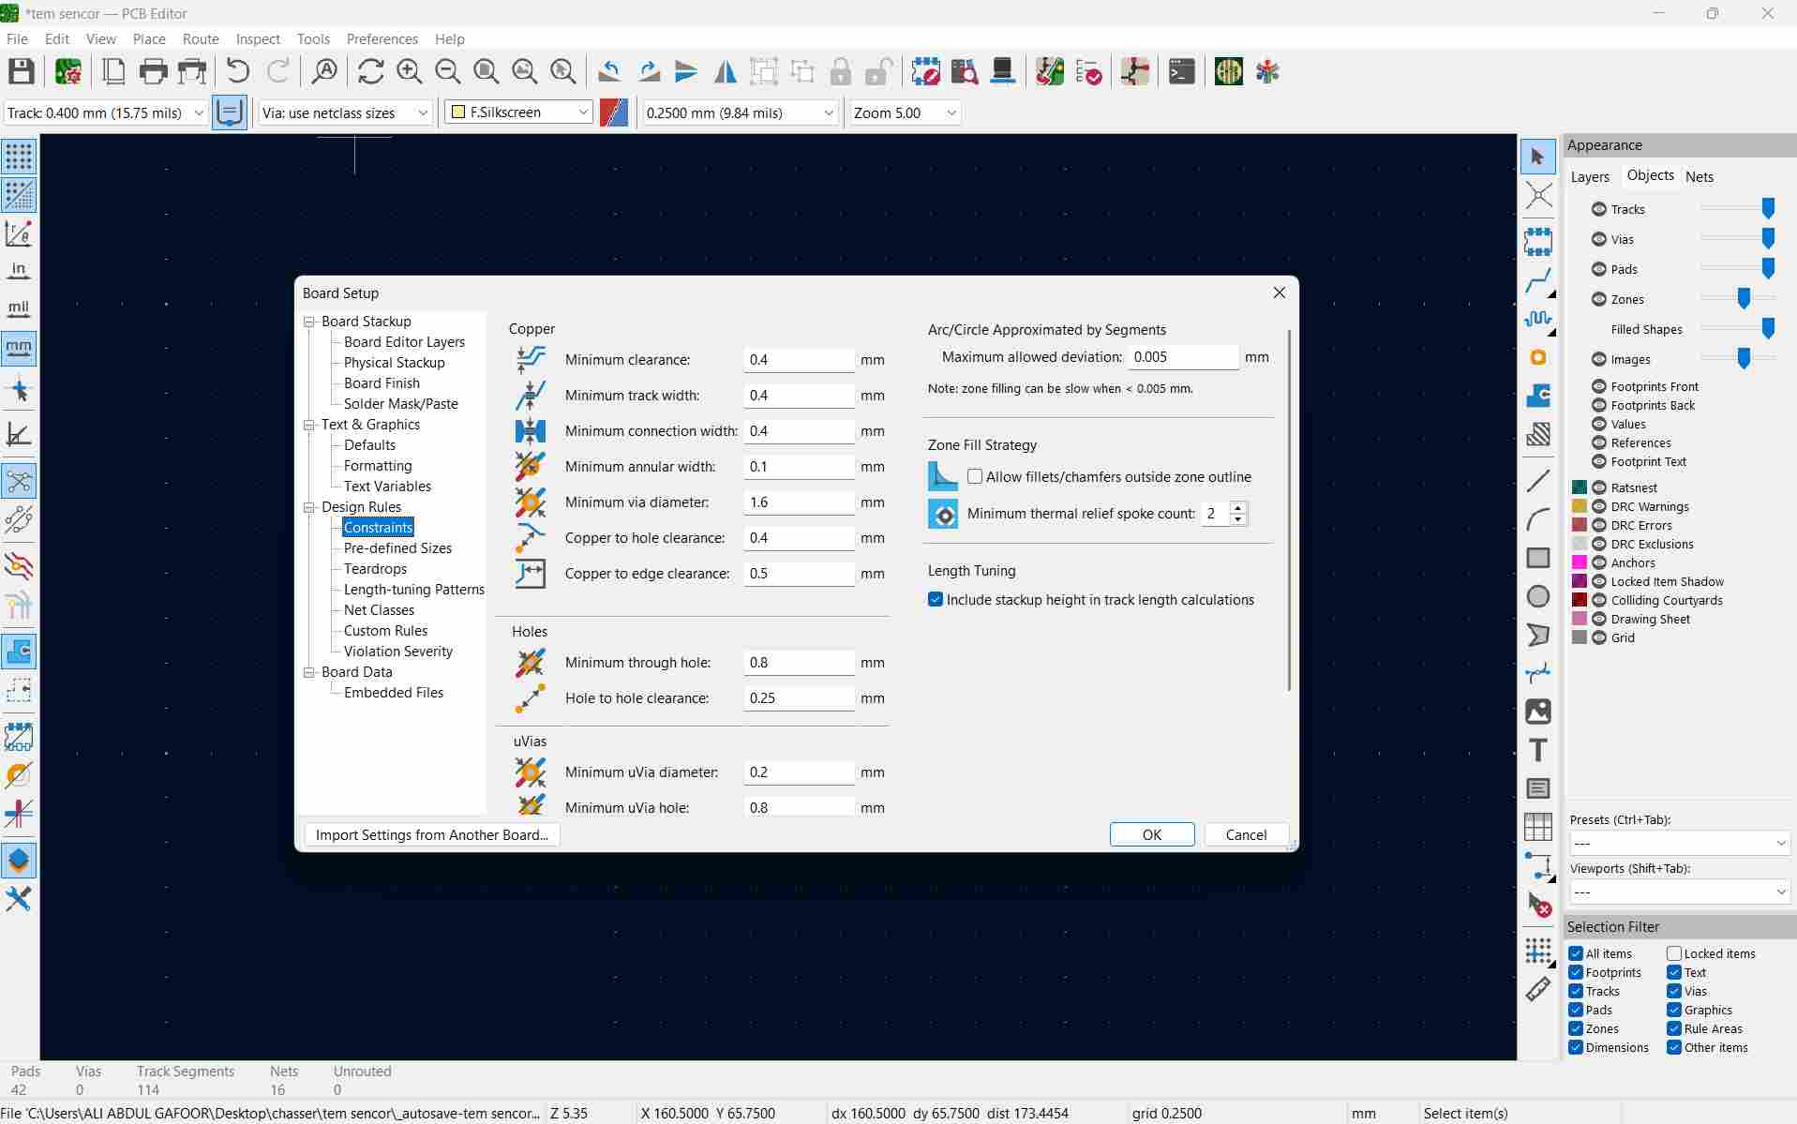Select the Draw Arc tool

tap(1537, 519)
